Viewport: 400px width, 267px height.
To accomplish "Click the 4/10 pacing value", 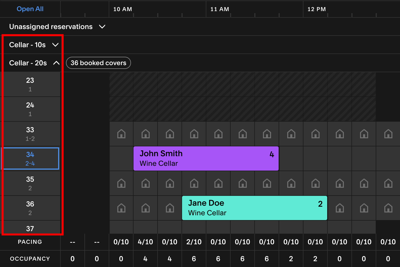I will coord(145,242).
